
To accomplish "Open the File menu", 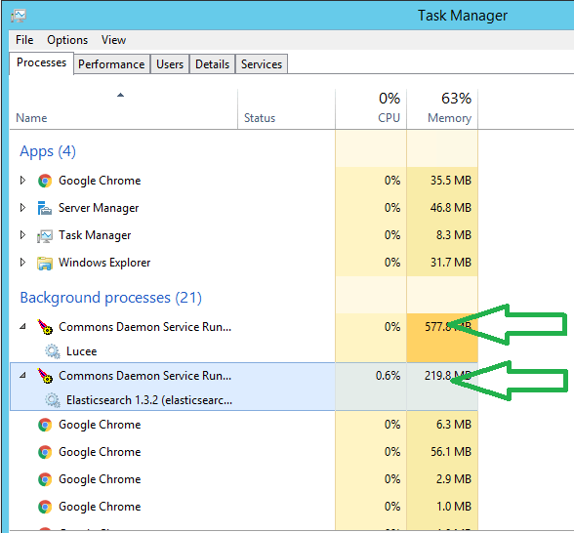I will pos(24,40).
